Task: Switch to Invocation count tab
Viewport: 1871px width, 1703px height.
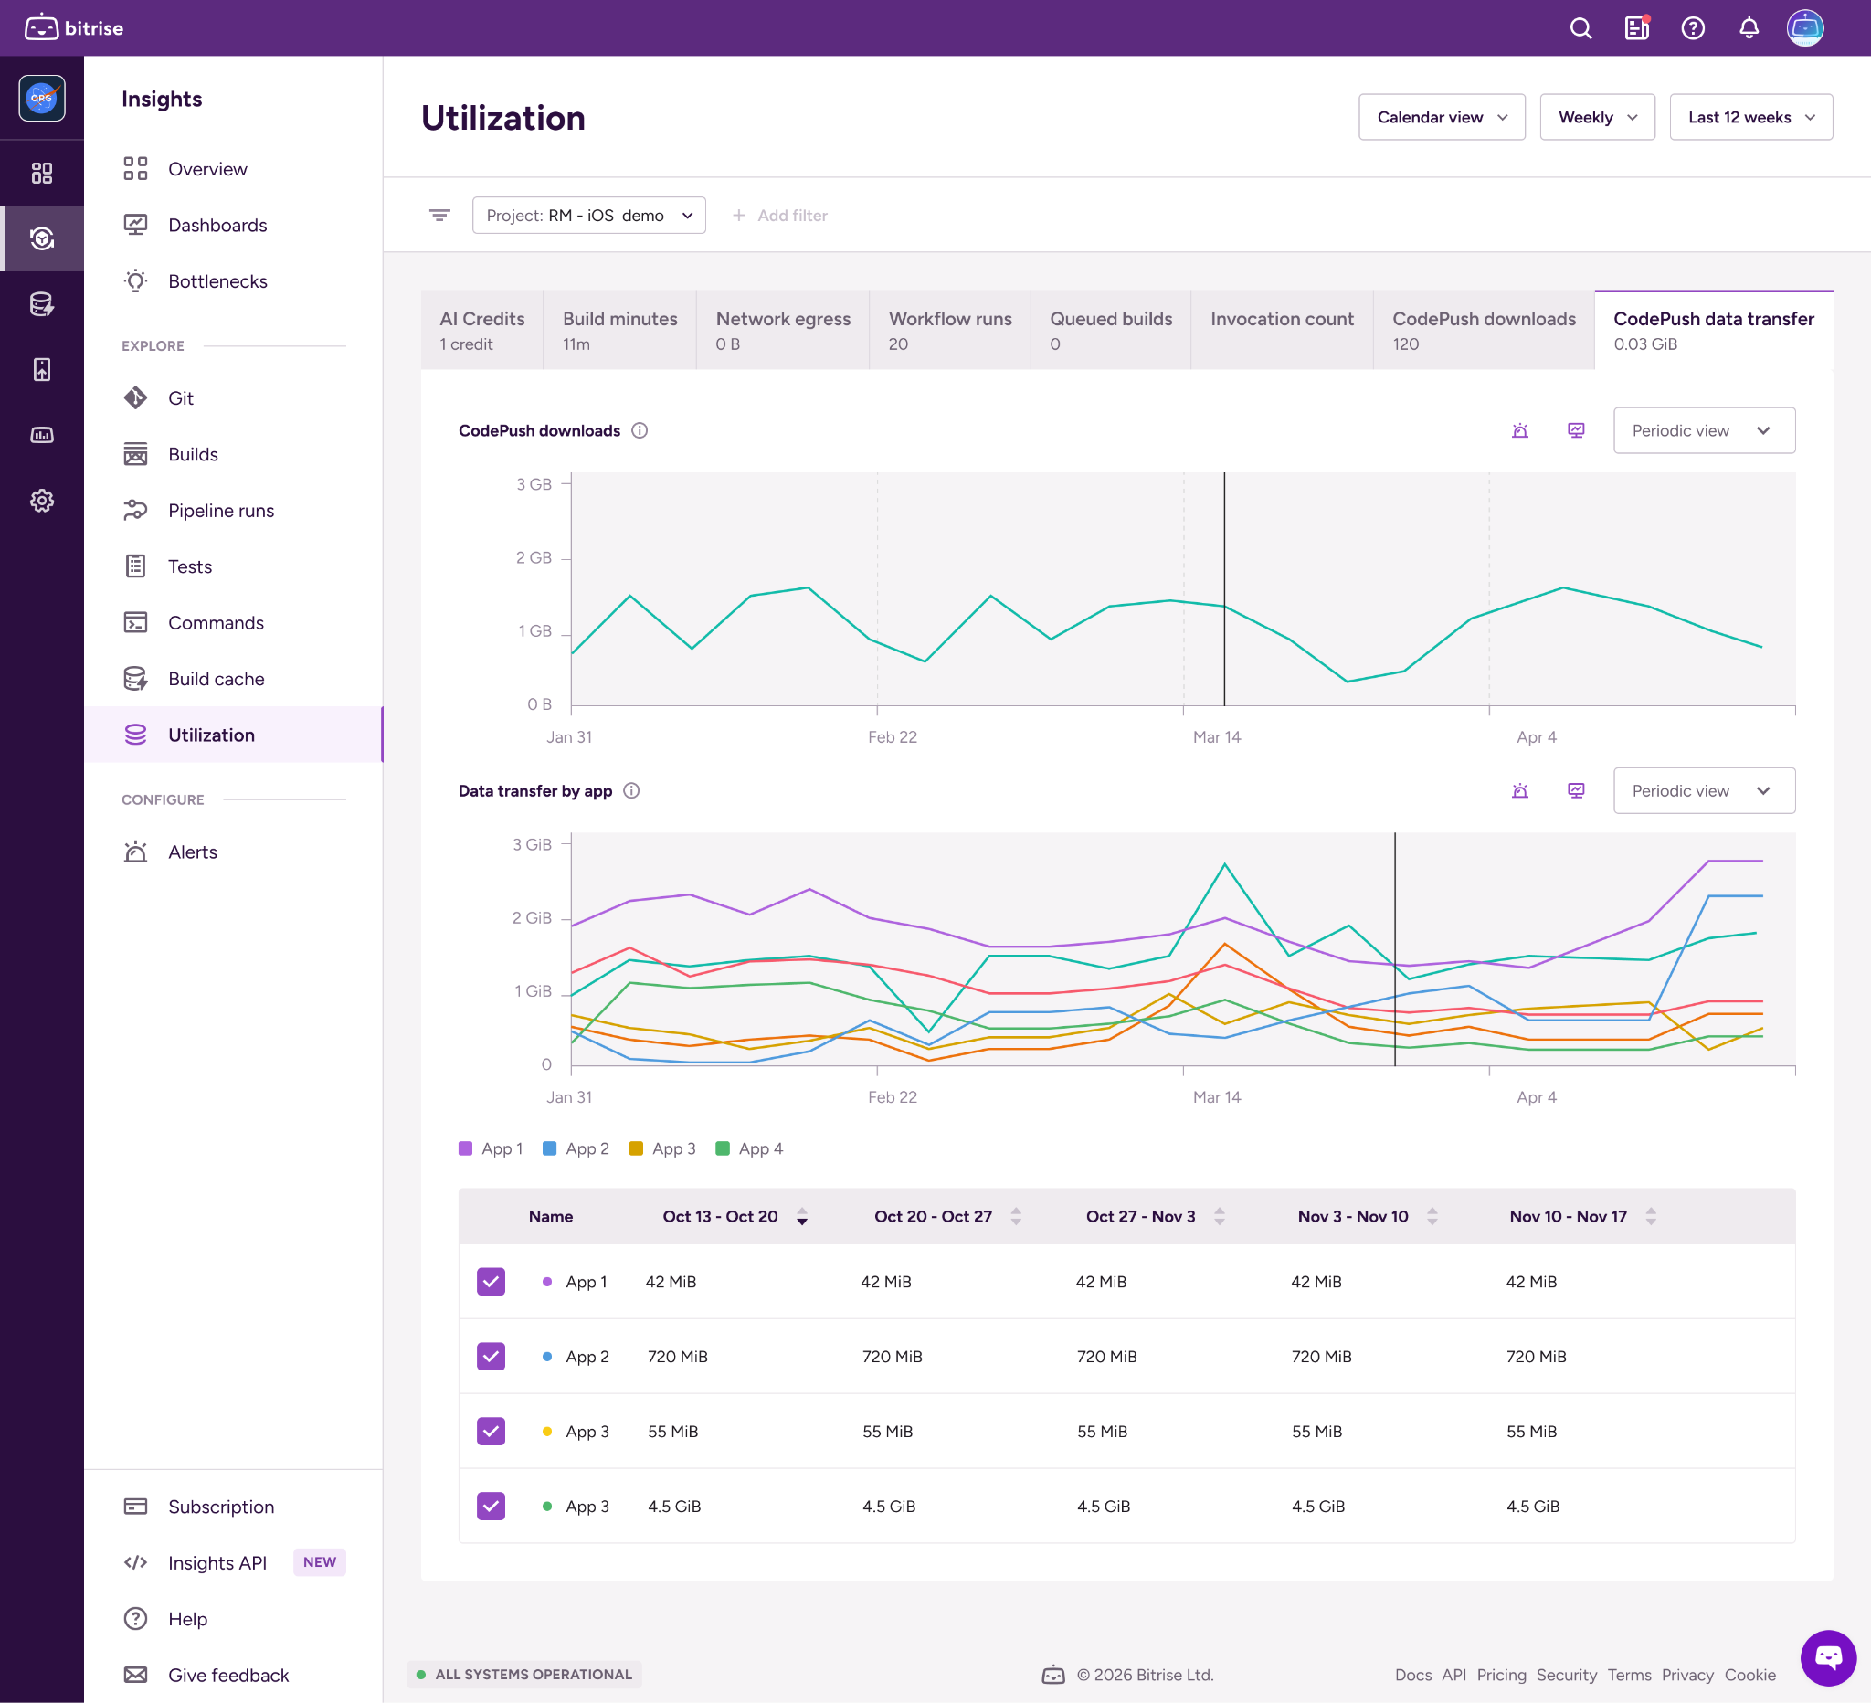Action: (x=1282, y=331)
